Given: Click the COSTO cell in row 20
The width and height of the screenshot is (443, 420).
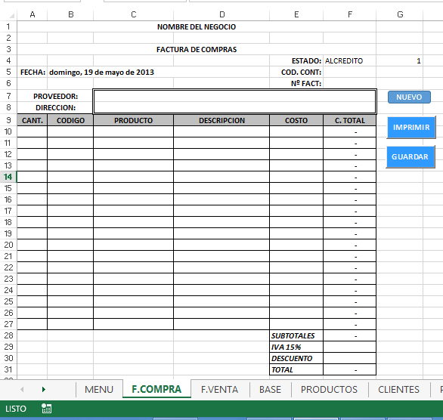Looking at the screenshot, I should [296, 245].
